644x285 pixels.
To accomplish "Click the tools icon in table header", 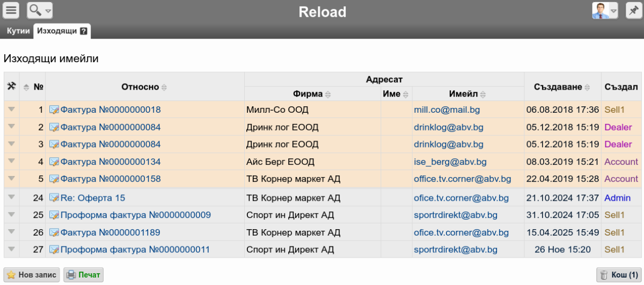I will [x=11, y=86].
